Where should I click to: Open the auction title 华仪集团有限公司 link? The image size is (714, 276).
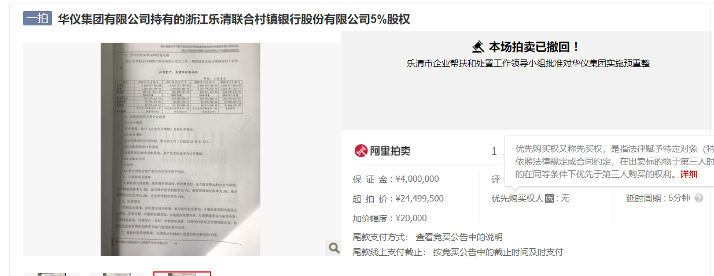coord(234,19)
